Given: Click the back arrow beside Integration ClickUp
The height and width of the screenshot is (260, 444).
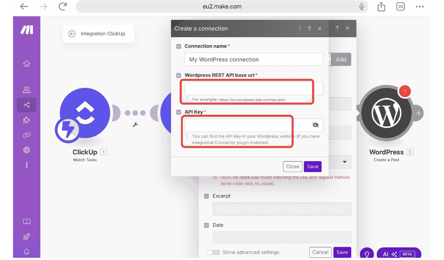Looking at the screenshot, I should coord(72,34).
